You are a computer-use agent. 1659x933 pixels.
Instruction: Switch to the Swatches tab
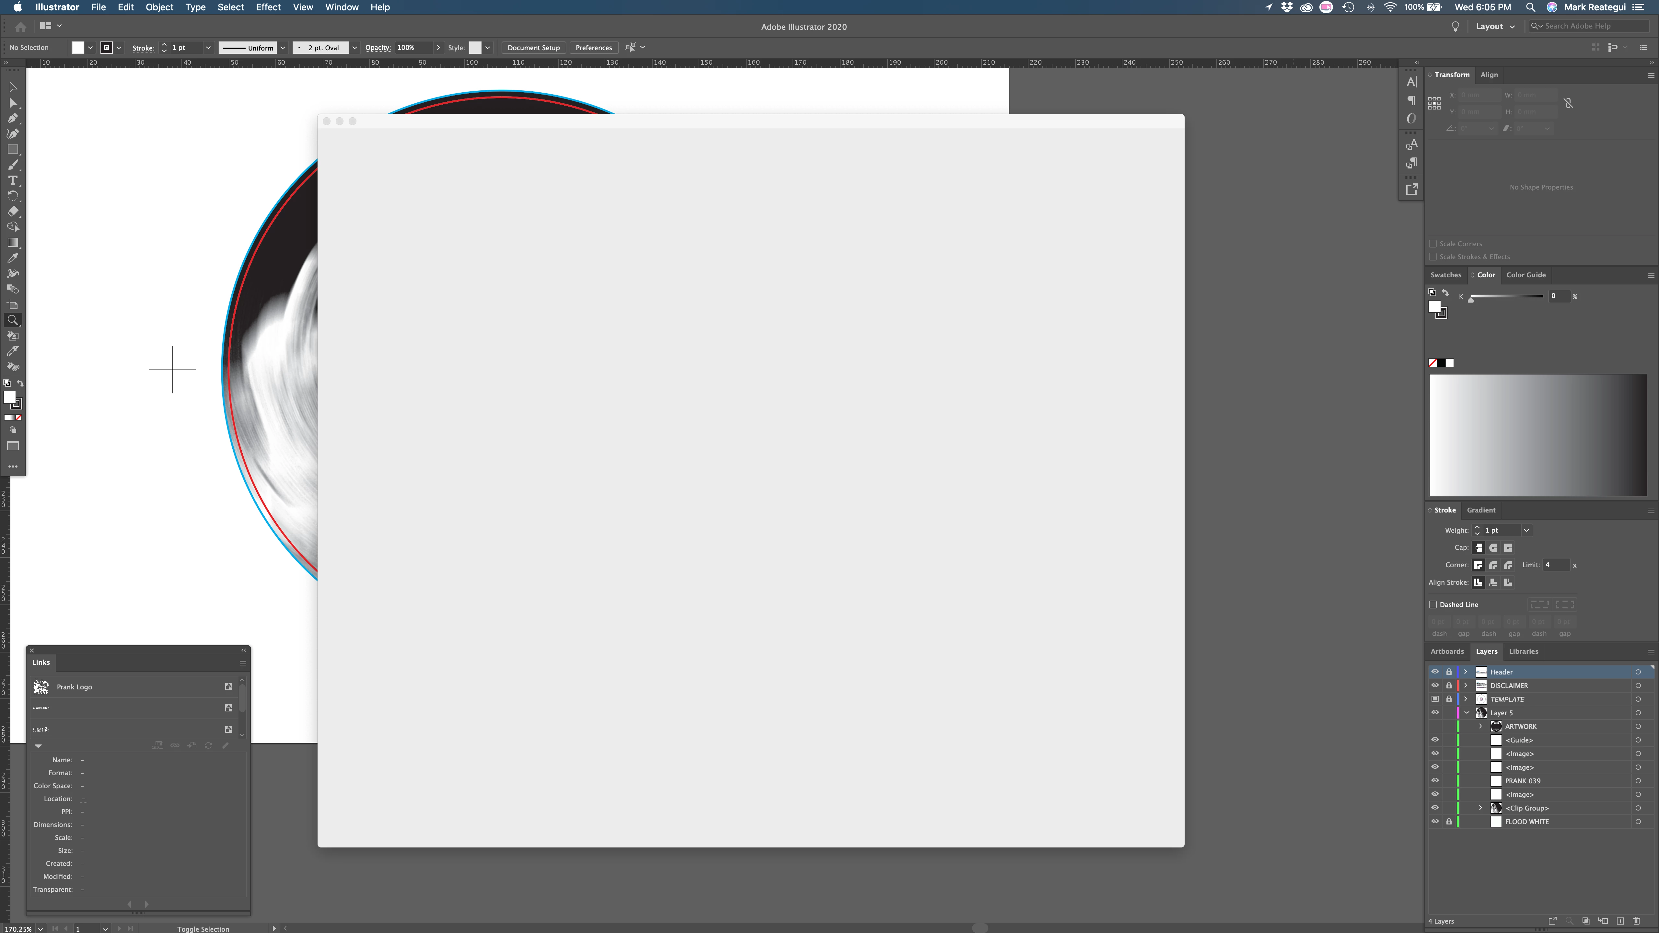click(x=1446, y=275)
